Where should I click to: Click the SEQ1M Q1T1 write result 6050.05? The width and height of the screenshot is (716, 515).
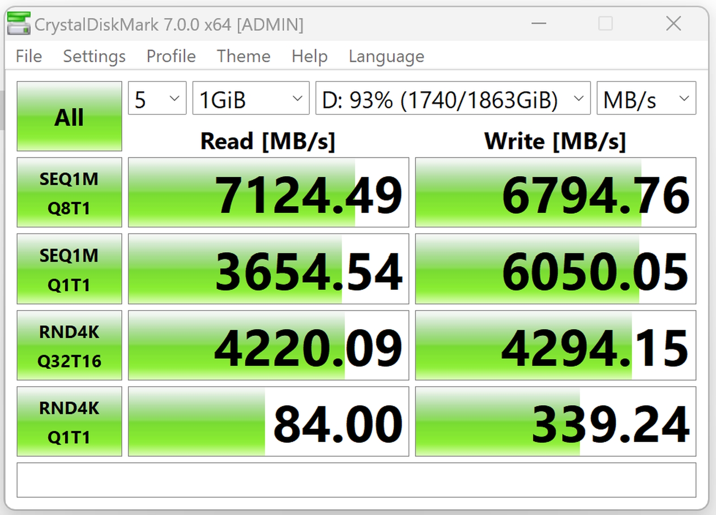[x=555, y=269]
